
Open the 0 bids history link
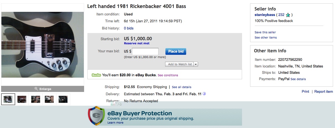pyautogui.click(x=129, y=28)
